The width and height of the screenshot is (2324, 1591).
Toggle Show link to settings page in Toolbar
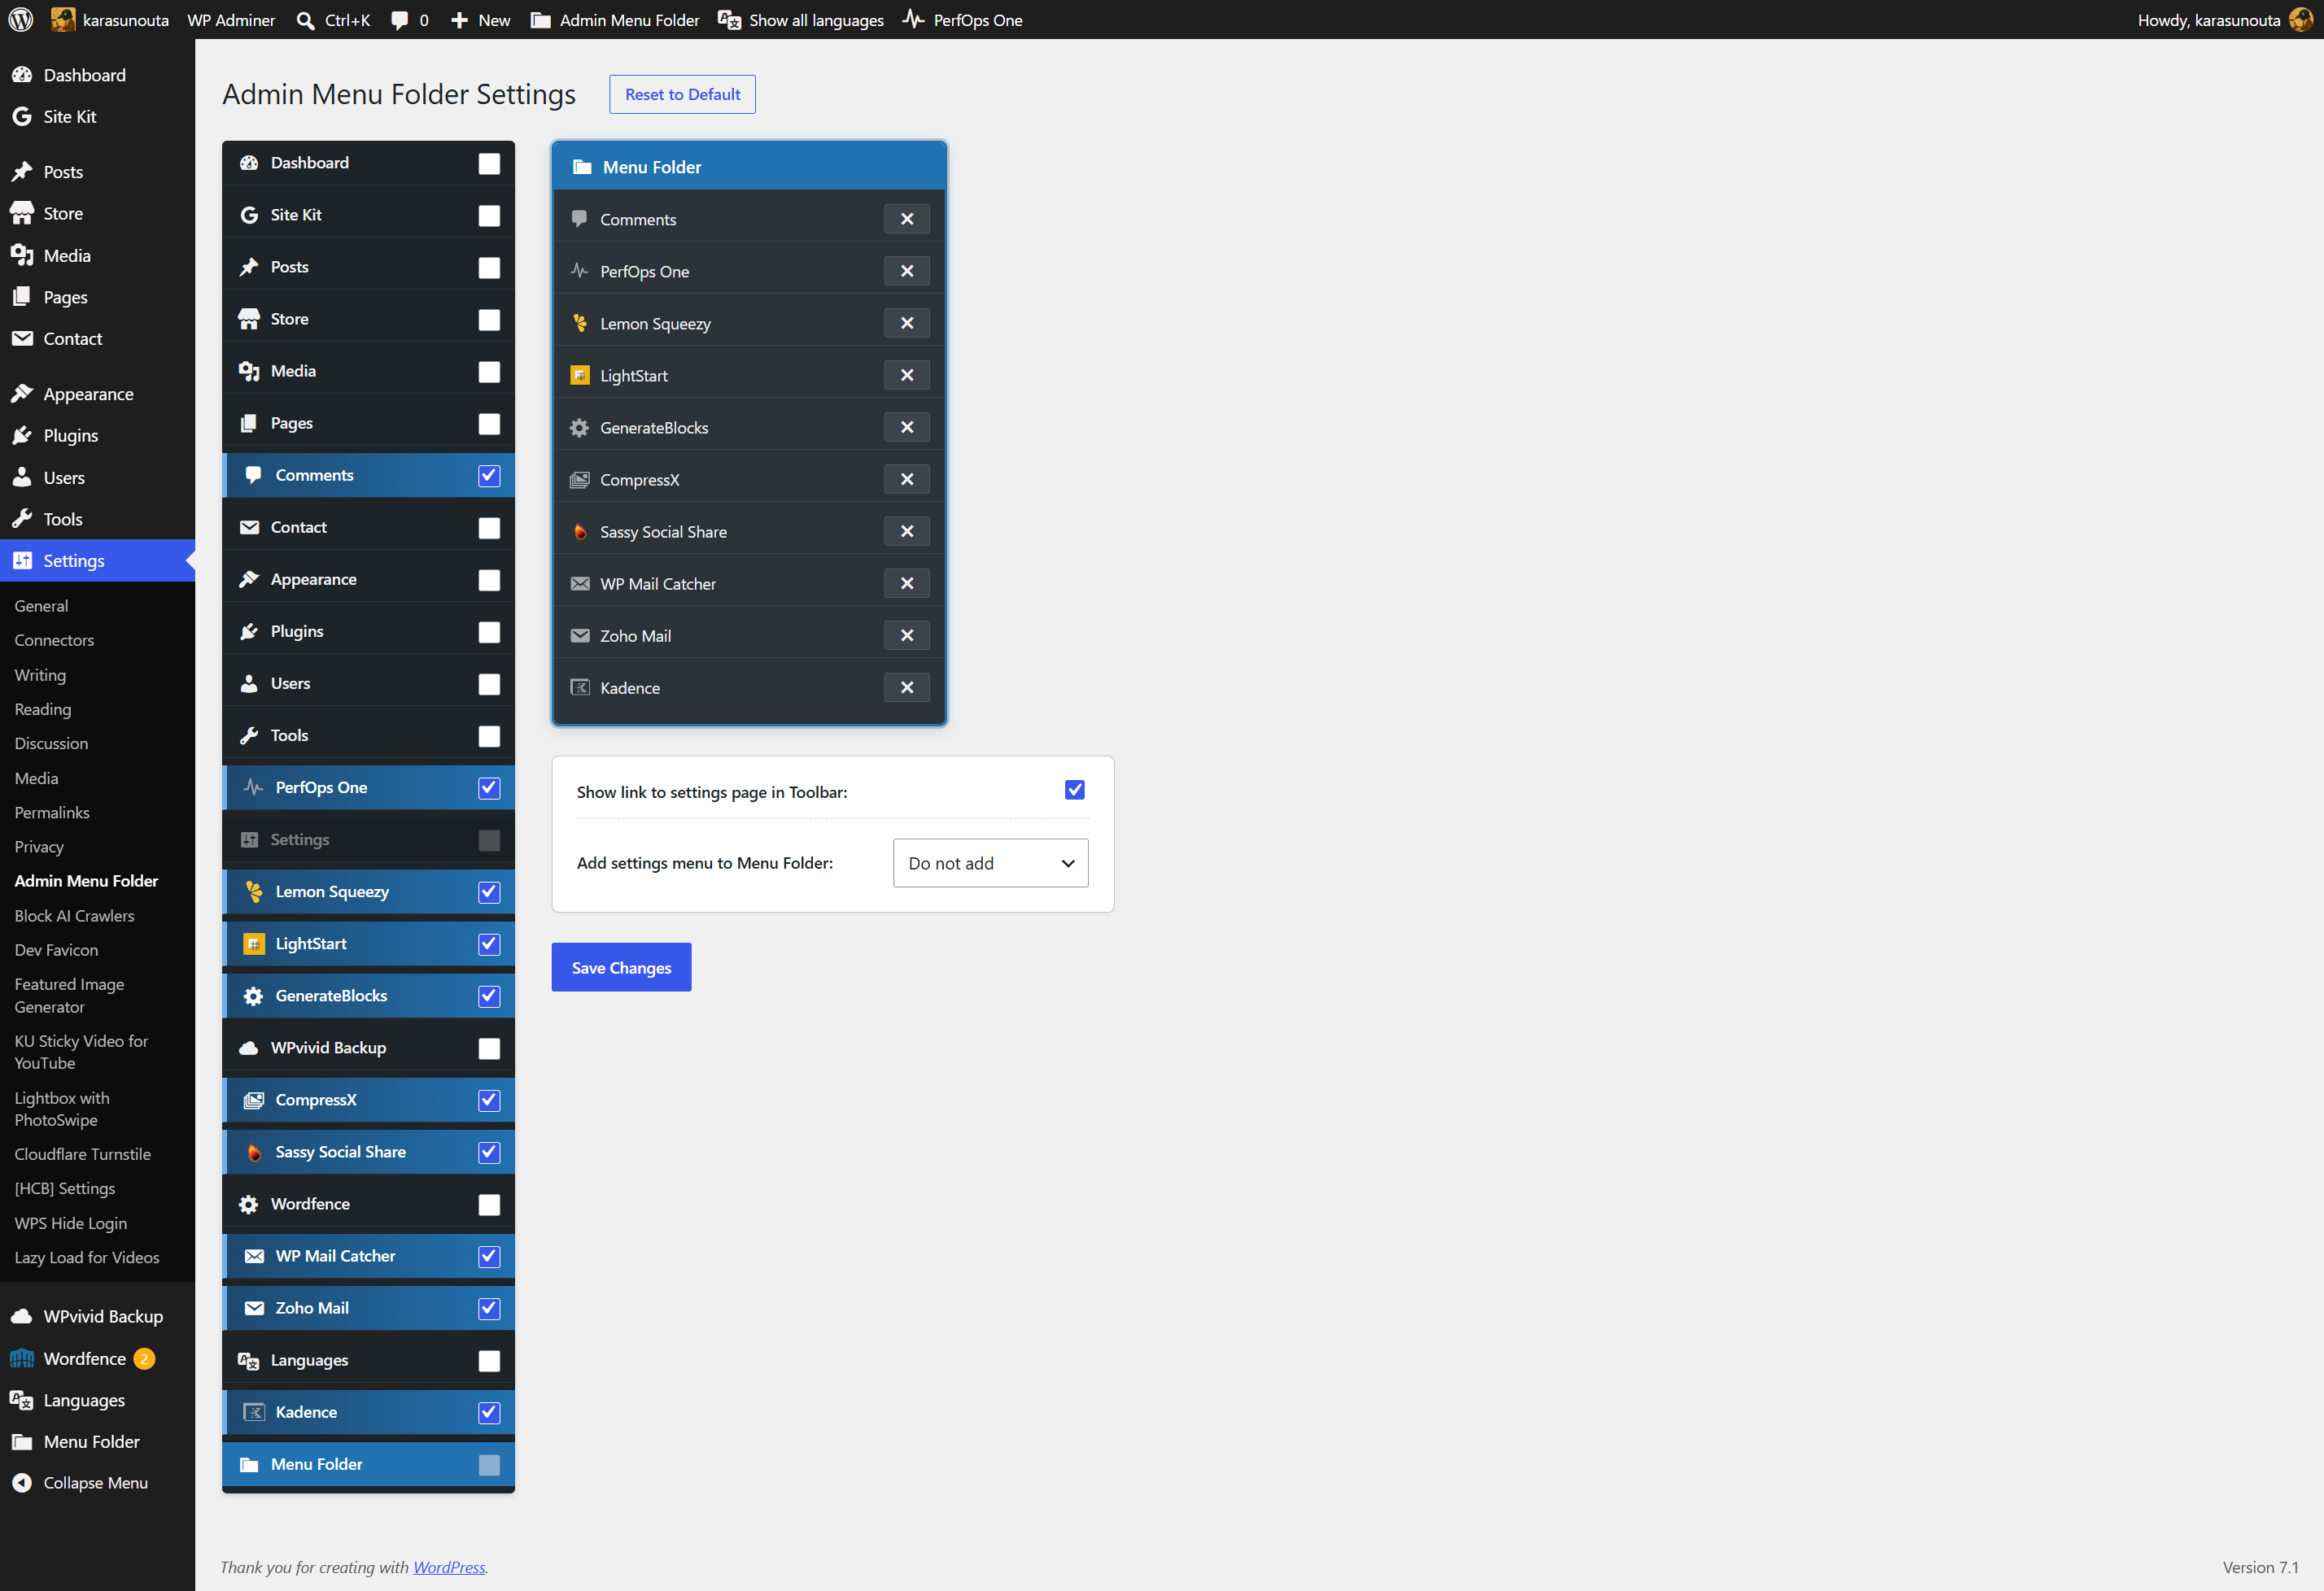click(x=1075, y=791)
